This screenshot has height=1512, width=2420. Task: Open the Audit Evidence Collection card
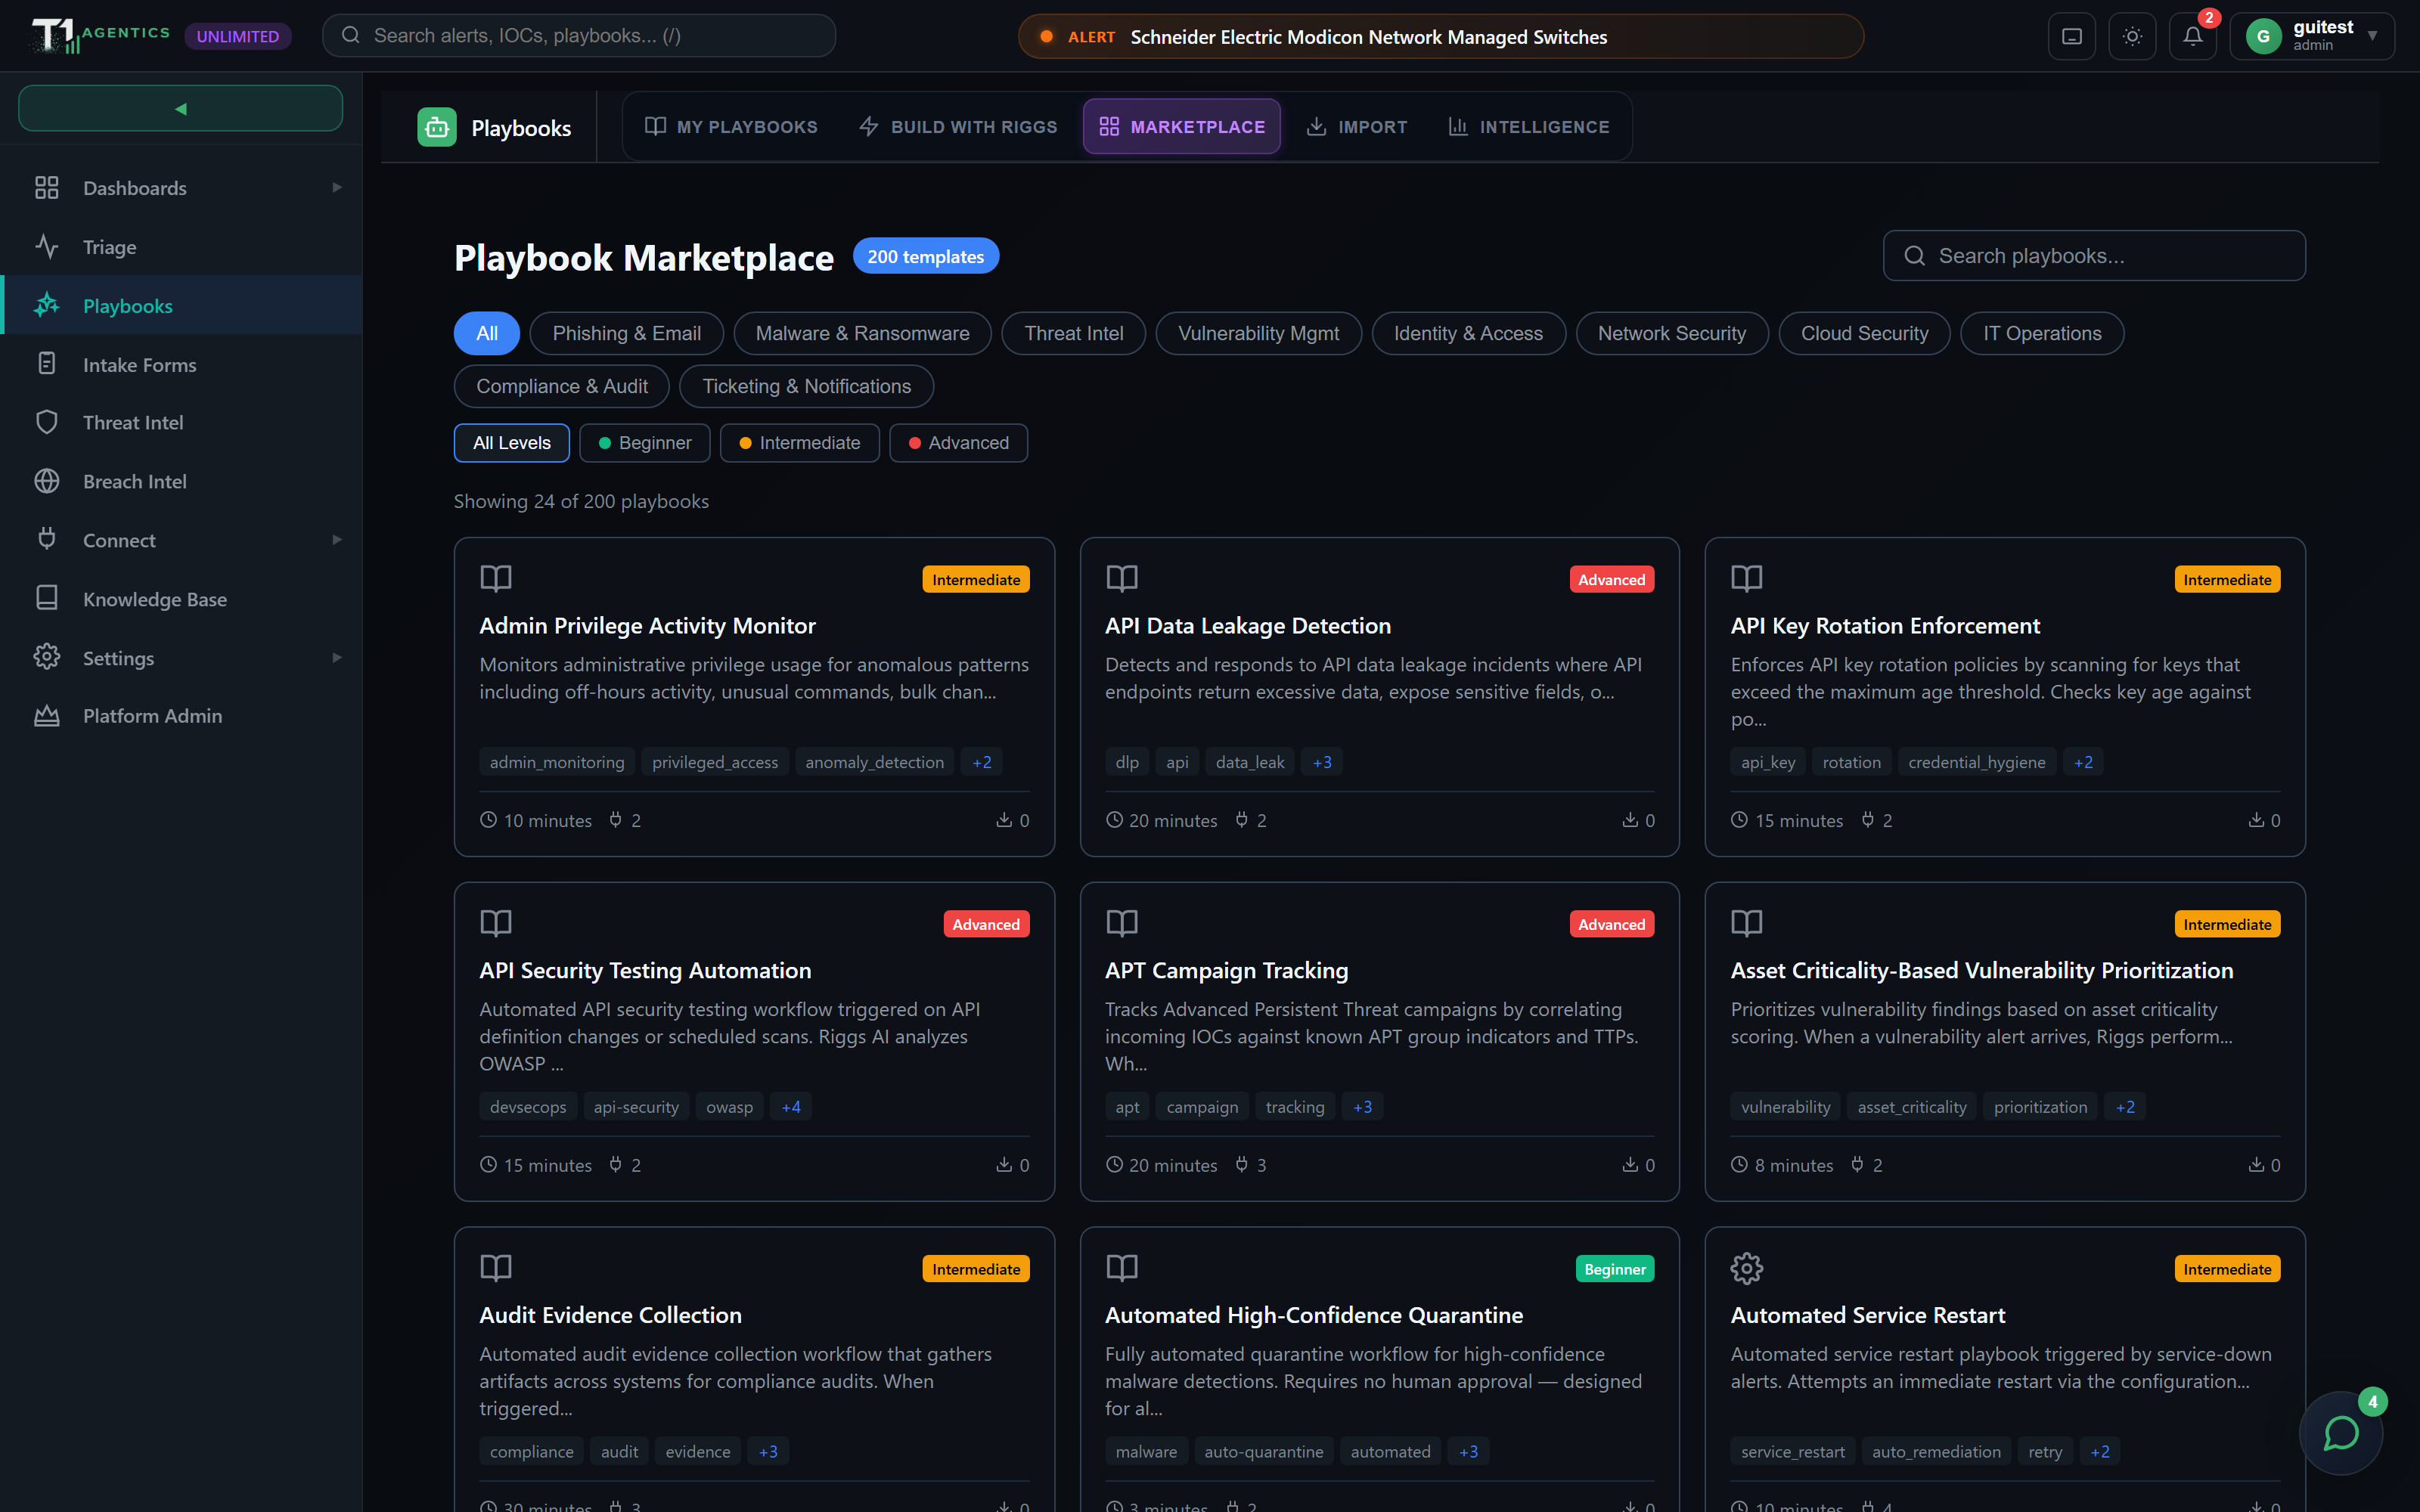754,1370
